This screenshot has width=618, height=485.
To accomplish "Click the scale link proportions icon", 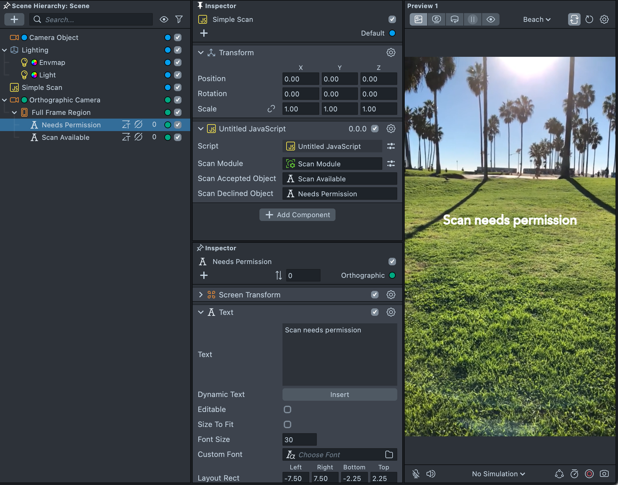I will tap(271, 109).
